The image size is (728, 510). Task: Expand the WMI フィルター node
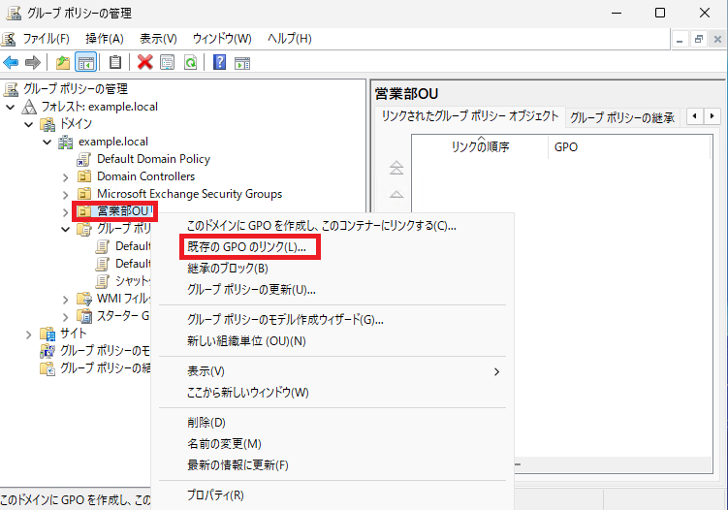pyautogui.click(x=66, y=300)
